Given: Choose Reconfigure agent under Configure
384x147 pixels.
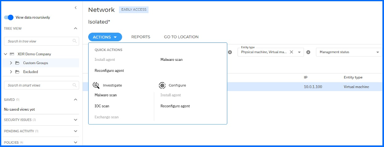Looking at the screenshot, I should coord(175,106).
